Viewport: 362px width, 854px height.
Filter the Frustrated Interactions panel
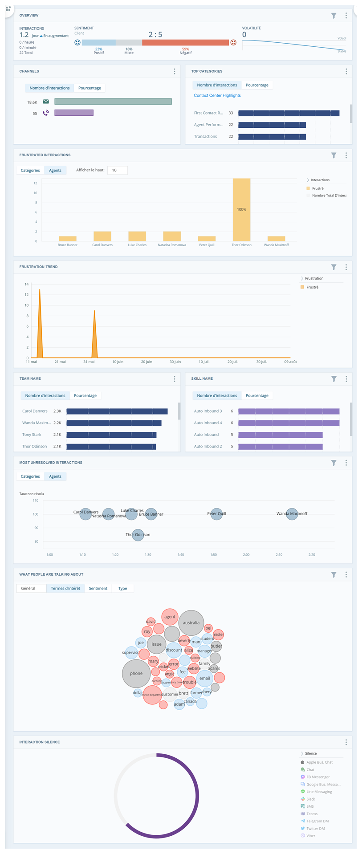coord(334,155)
